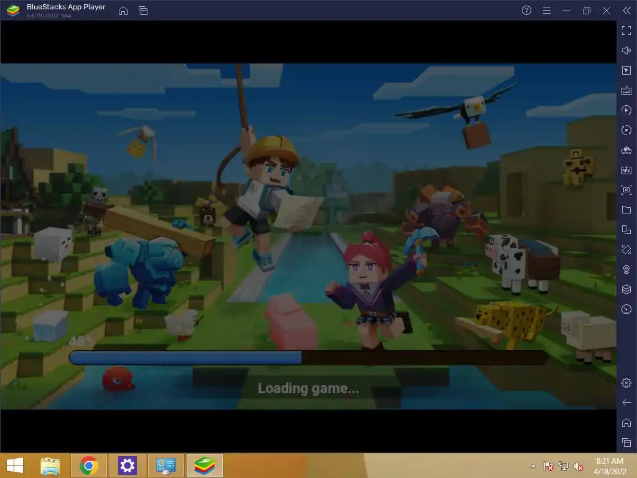Click the muted speaker tray icon
This screenshot has width=637, height=478.
[578, 466]
